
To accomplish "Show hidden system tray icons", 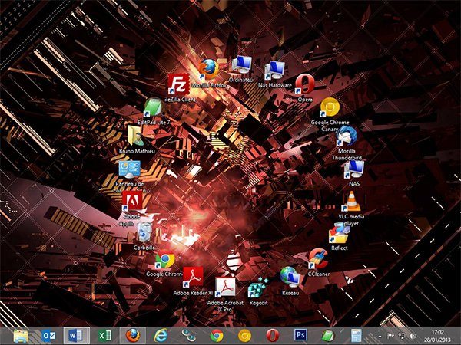I will pyautogui.click(x=380, y=336).
